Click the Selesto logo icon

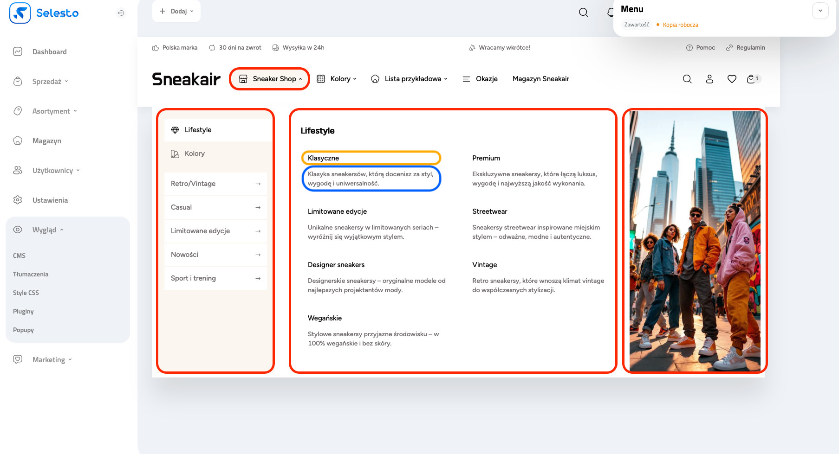tap(20, 13)
